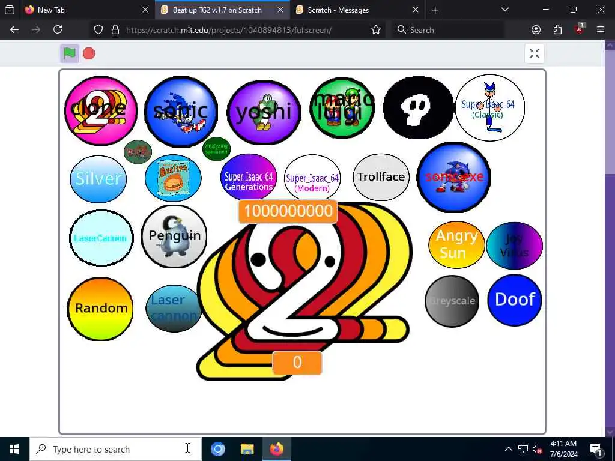
Task: Select the dark teal Laser cannon bubble
Action: 174,309
